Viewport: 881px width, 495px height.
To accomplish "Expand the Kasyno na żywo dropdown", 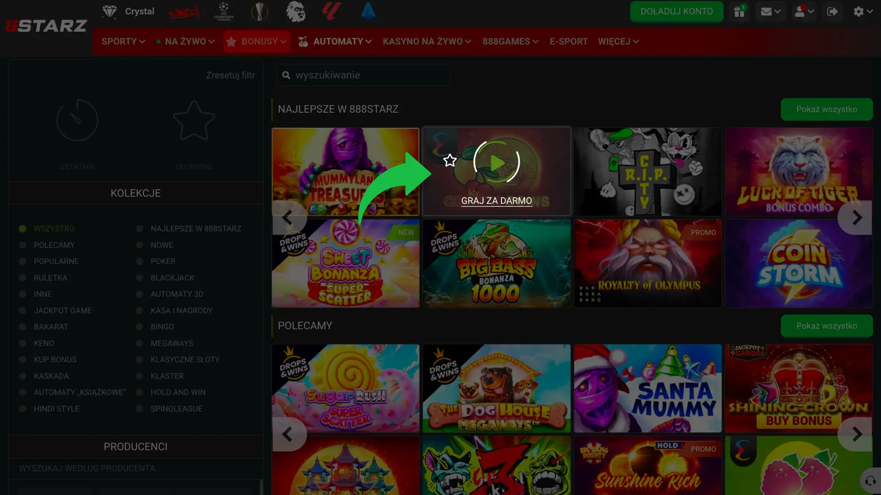I will [x=427, y=41].
